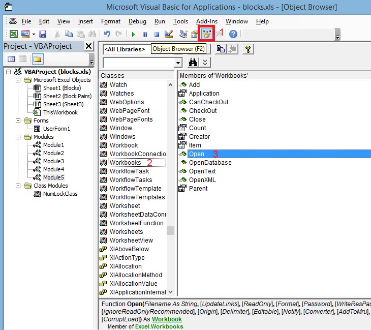Click the Classes list scrollbar thumb

tap(170, 230)
